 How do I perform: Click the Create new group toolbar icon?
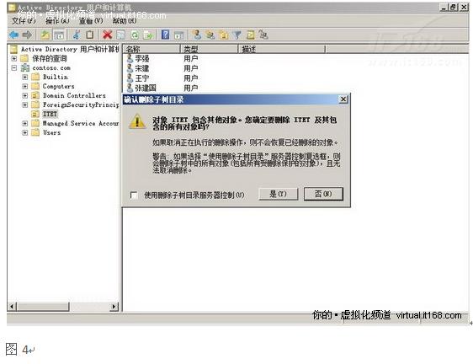pyautogui.click(x=210, y=35)
